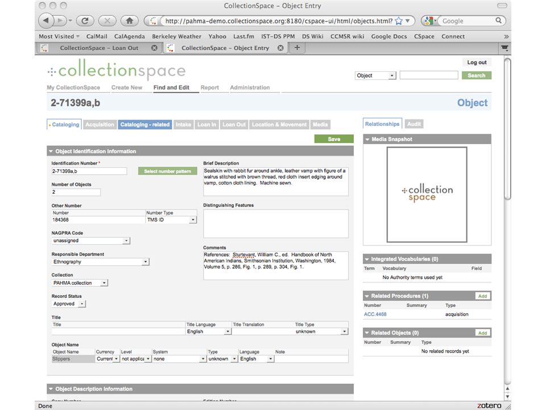546x410 pixels.
Task: Open the Title Type unknown dropdown
Action: coord(321,331)
